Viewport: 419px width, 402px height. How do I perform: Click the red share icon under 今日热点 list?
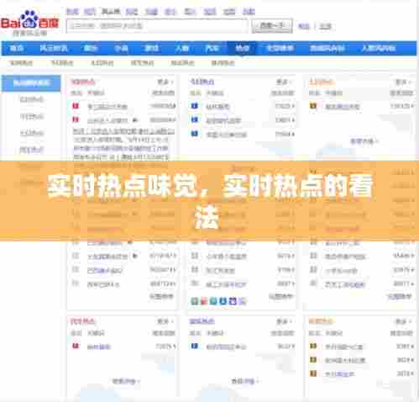tap(204, 301)
